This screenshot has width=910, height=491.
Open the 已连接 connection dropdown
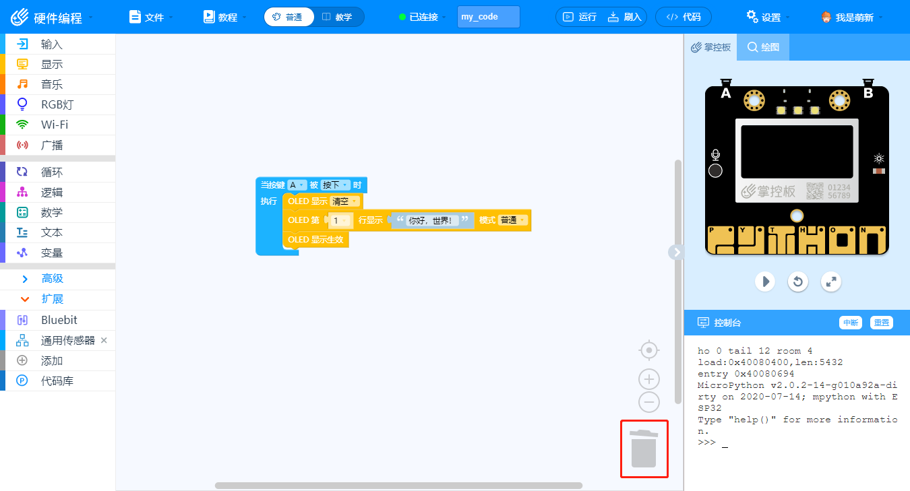pyautogui.click(x=423, y=17)
